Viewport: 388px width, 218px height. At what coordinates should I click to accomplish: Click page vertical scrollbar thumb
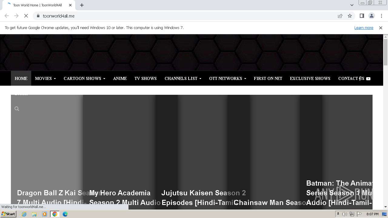386,52
